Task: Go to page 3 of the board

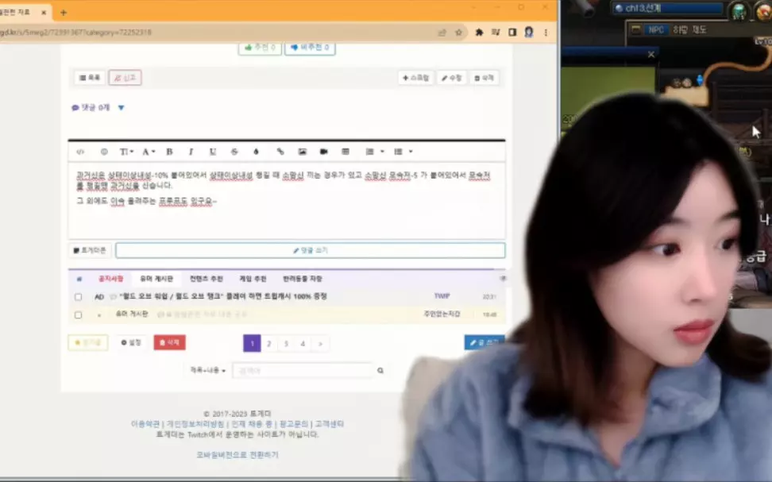Action: [286, 344]
